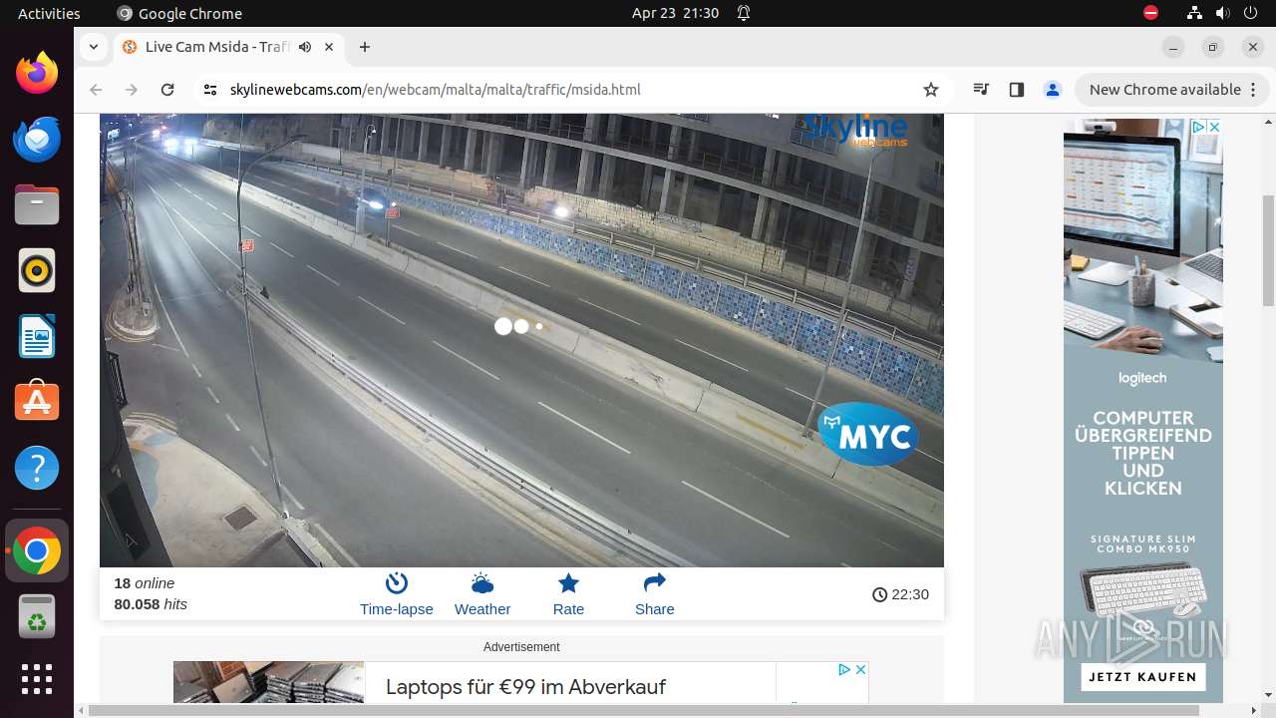
Task: Expand the tab search dropdown
Action: [x=94, y=47]
